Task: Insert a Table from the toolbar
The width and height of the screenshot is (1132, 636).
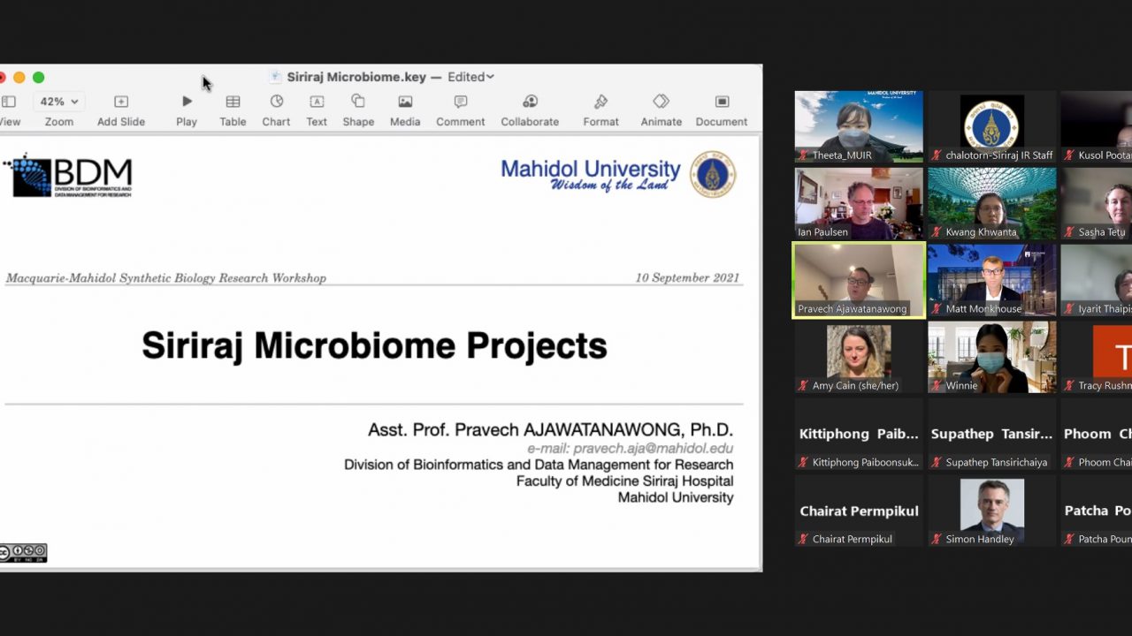Action: [233, 102]
